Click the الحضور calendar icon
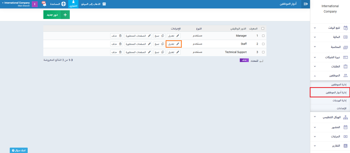The image size is (350, 153). [x=345, y=127]
